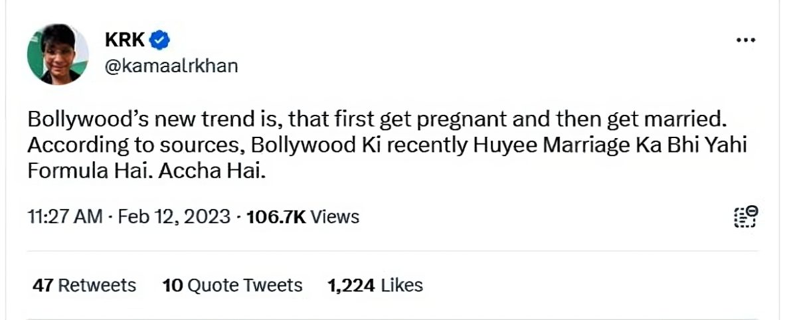Screen dimensions: 797x320
Task: Click the tweet line "Formula Hai. Accha Hai."
Action: pos(147,171)
